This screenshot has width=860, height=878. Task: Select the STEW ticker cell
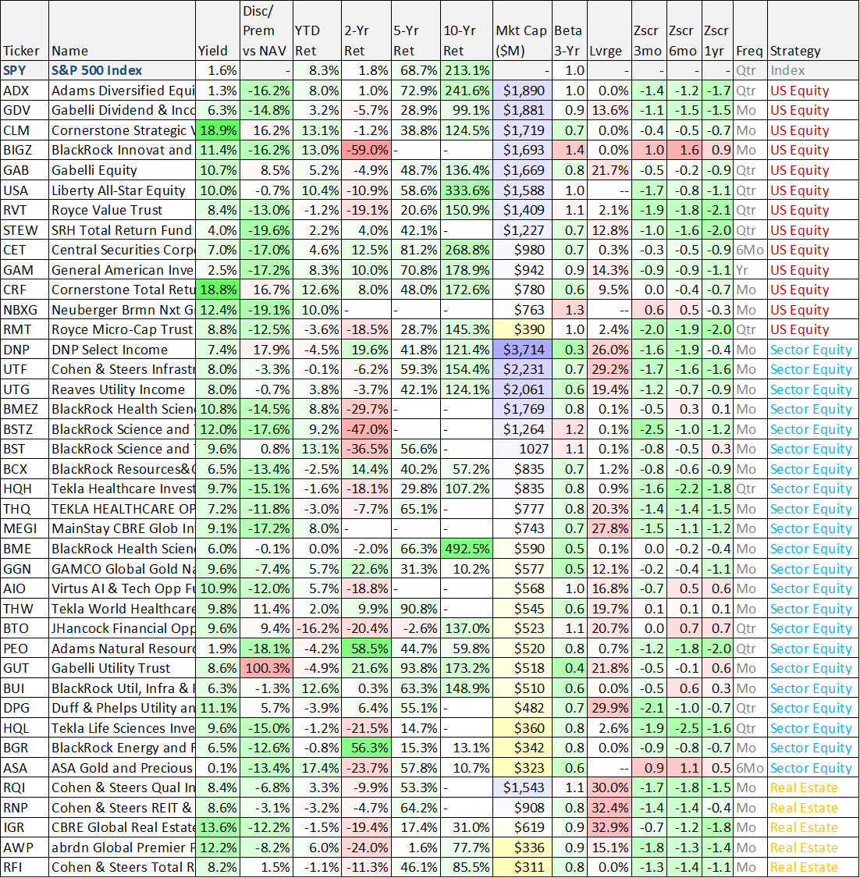point(25,230)
